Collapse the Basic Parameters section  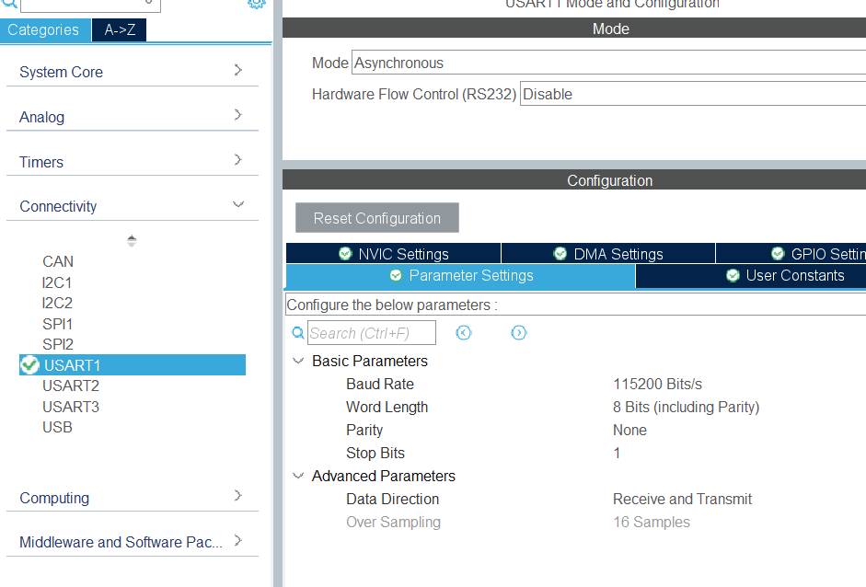pos(297,361)
